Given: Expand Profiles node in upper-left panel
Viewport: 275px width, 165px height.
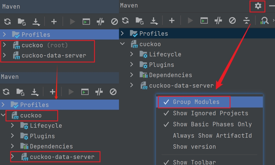Looking at the screenshot, I should [x=4, y=34].
